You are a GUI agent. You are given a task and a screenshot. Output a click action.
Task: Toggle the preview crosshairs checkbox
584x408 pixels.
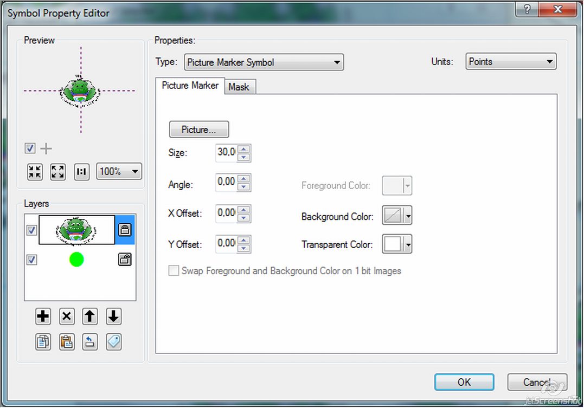30,148
